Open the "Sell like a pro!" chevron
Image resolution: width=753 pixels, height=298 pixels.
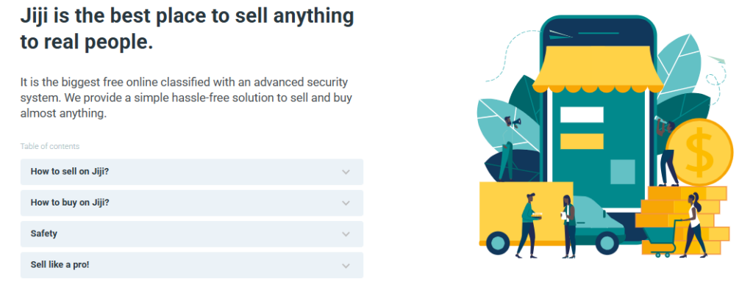(346, 266)
